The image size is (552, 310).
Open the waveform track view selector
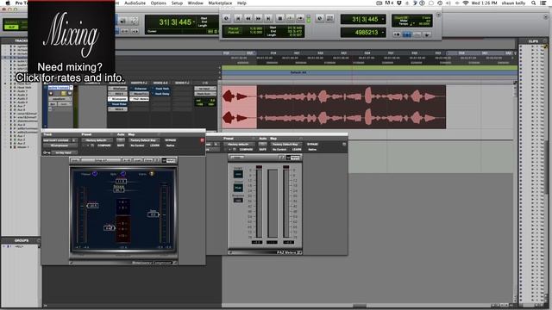tap(60, 99)
